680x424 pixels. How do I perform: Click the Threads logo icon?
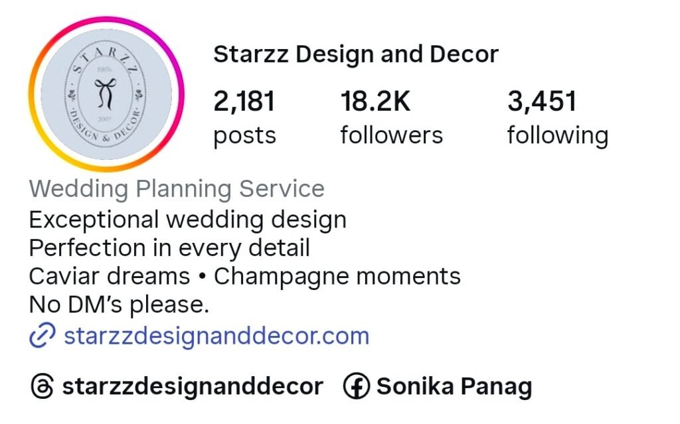click(x=42, y=386)
